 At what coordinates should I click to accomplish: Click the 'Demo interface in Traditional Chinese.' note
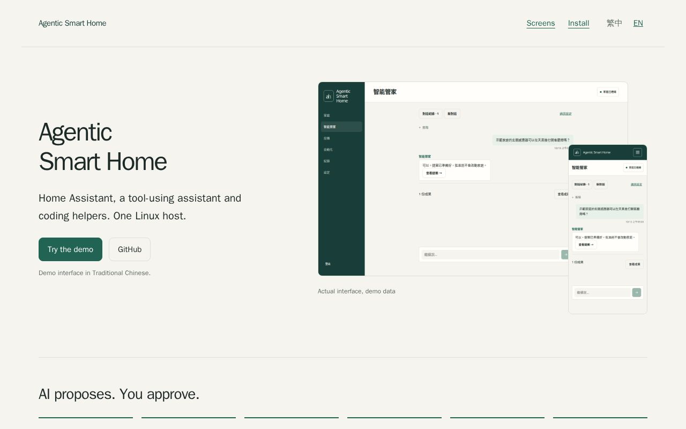[94, 273]
